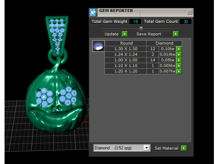Collapse the panel with the round up-arrow
The height and width of the screenshot is (164, 218).
click(x=141, y=28)
